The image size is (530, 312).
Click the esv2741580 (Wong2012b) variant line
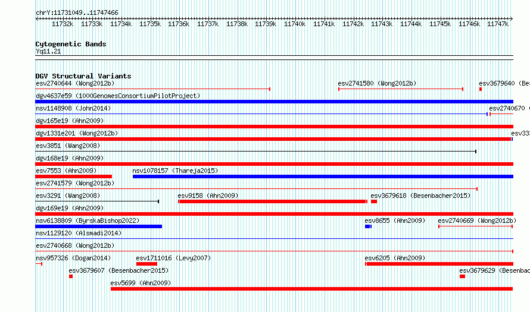click(401, 89)
